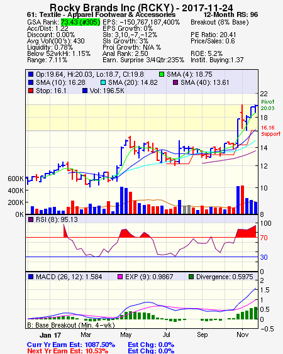Click the Sls Growth: 3% entry
Viewport: 283px width, 354px height.
pyautogui.click(x=125, y=41)
